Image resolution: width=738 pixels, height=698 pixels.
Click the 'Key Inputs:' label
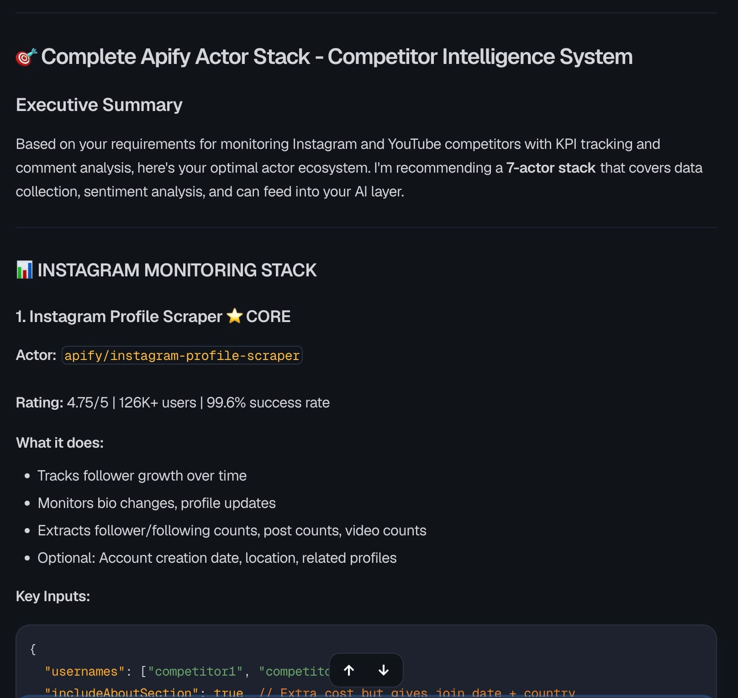(x=53, y=596)
